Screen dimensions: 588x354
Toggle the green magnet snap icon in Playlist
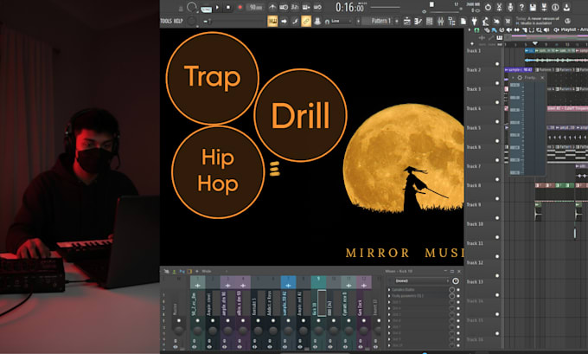click(476, 30)
